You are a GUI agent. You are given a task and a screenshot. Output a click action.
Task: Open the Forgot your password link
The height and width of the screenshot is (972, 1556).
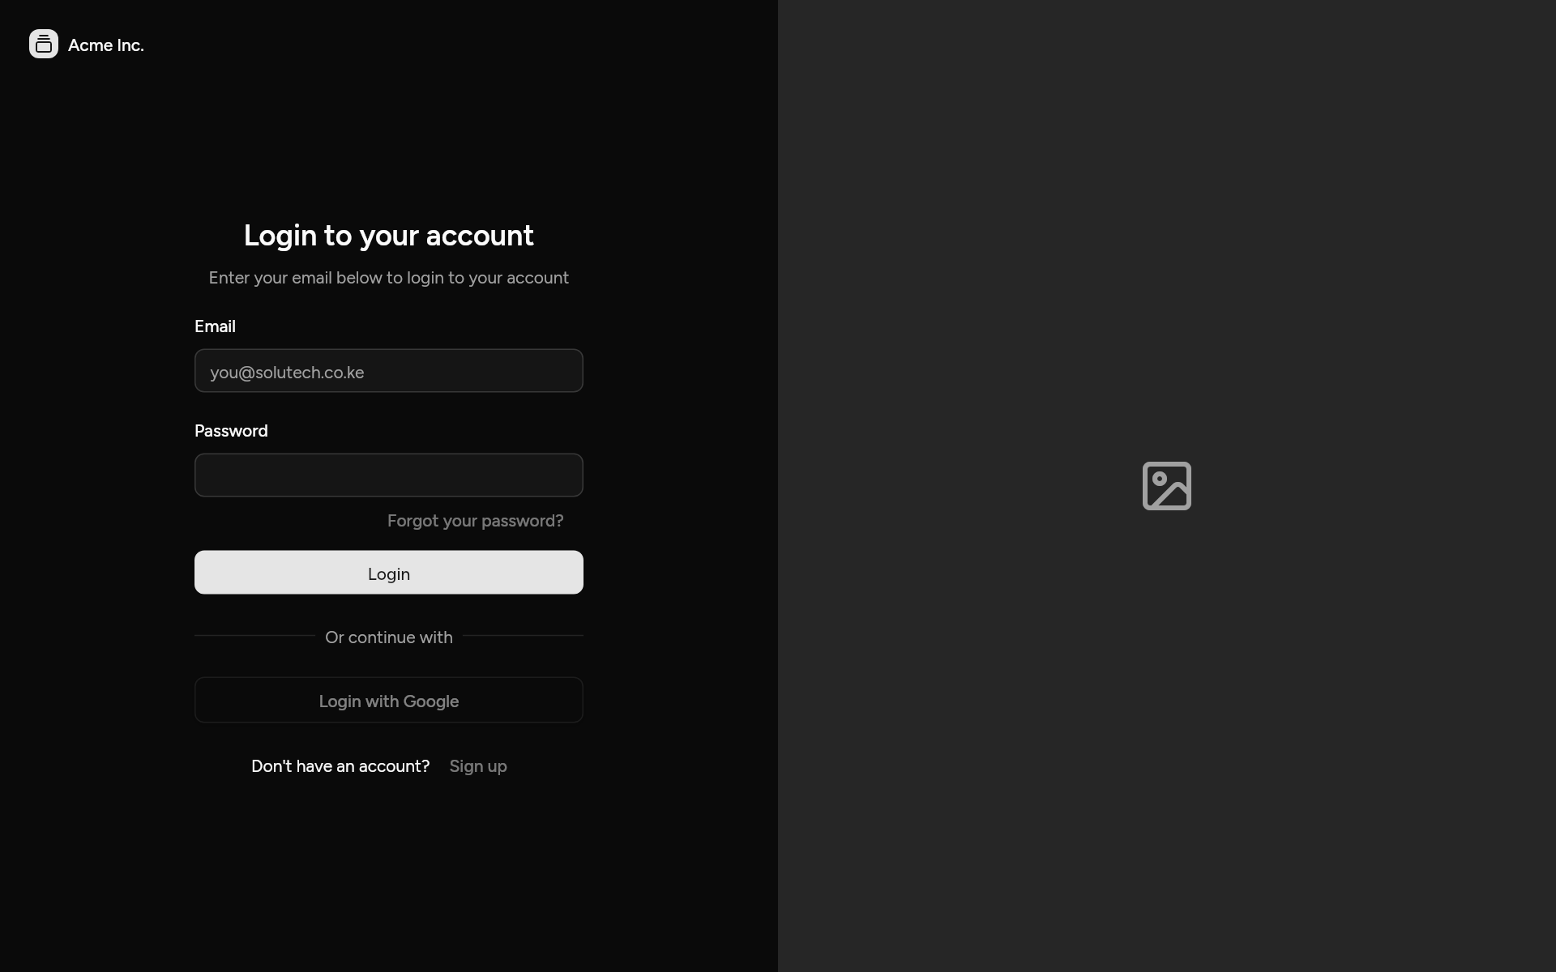(x=475, y=521)
